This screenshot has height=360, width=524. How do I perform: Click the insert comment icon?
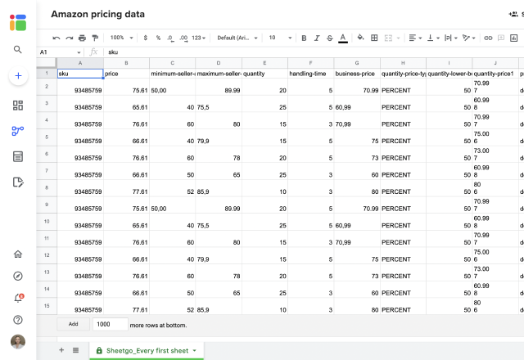tap(501, 38)
